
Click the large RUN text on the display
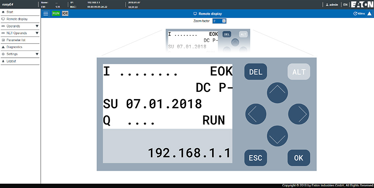click(x=214, y=121)
